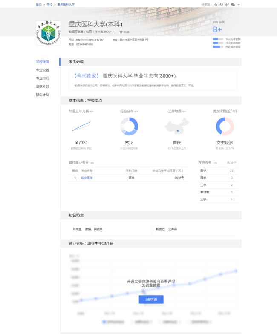Click the phone number 023-68485000

(x=84, y=44)
